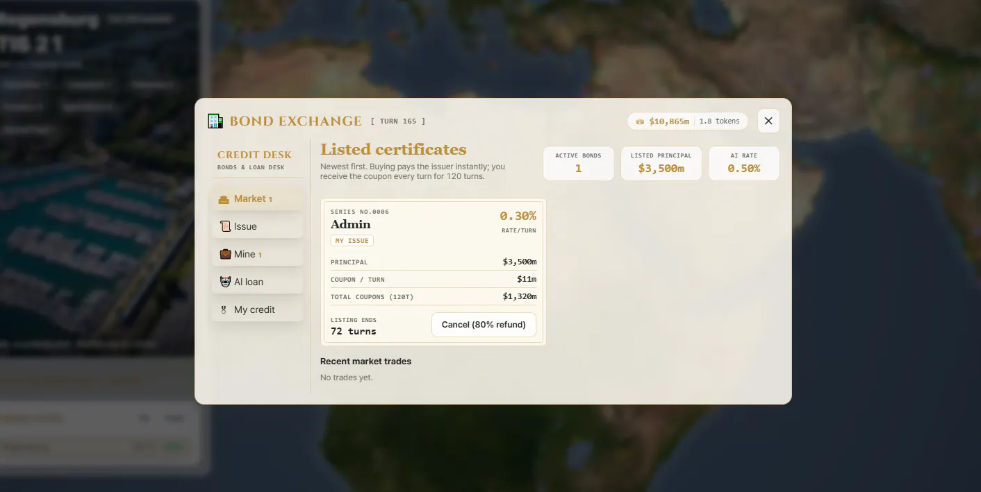Close the Bond Exchange dialog

pyautogui.click(x=768, y=121)
